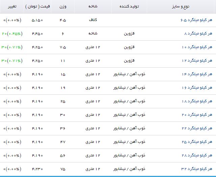The width and height of the screenshot is (216, 177).
Task: Open the link هر کیلو میلگرد ۱۴
Action: tap(197, 74)
